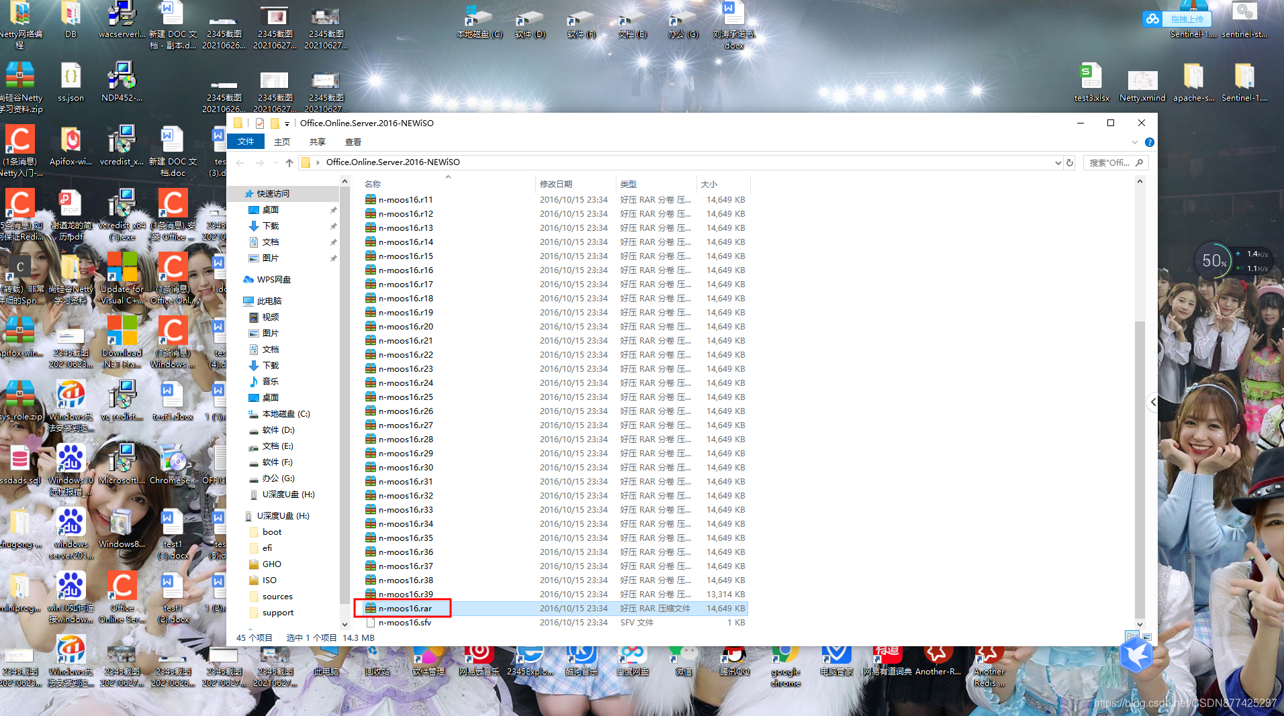Open 软件 (D:) drive in navigation pane
1284x716 pixels.
[278, 429]
